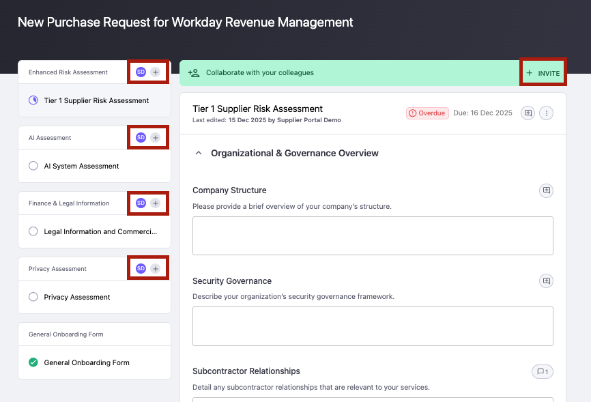Click Last edited by Supplier Portal Demo
Image resolution: width=591 pixels, height=402 pixels.
pyautogui.click(x=266, y=120)
